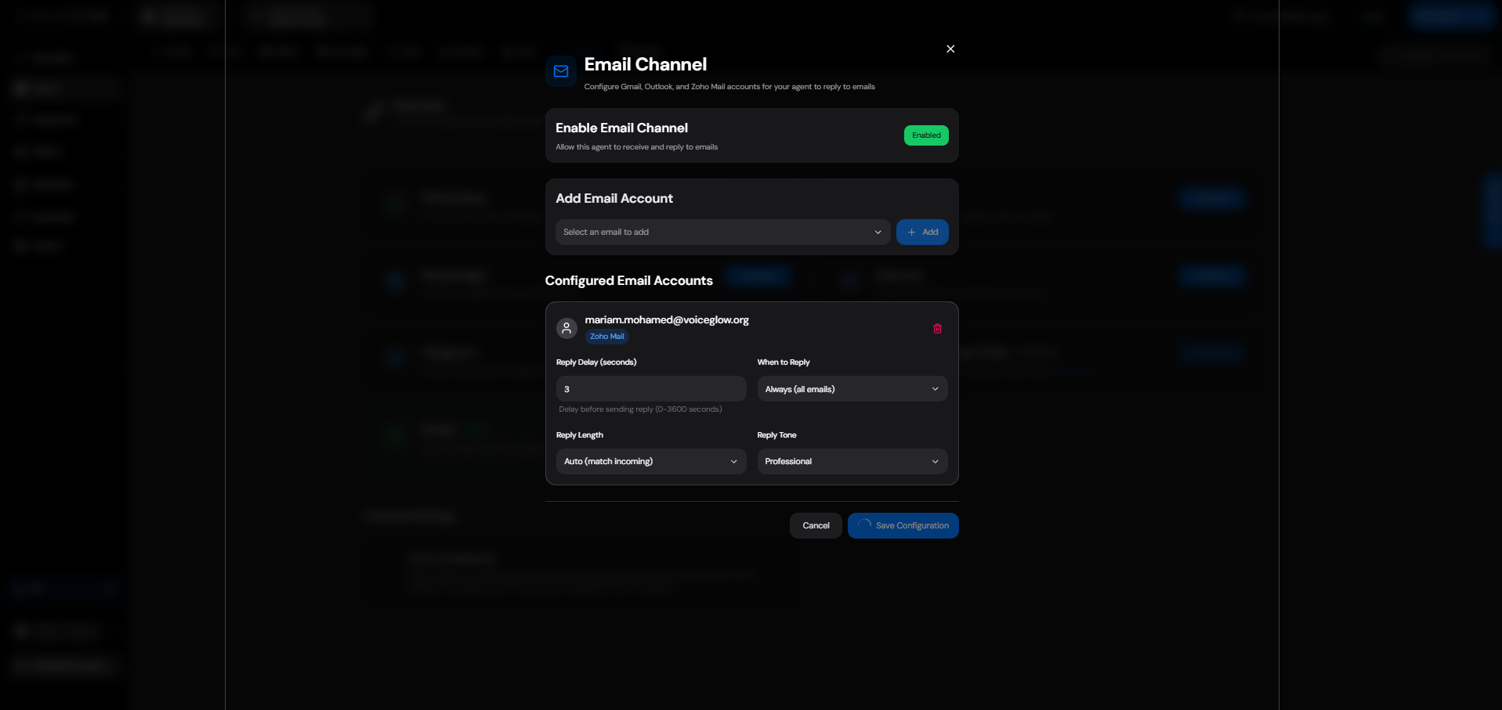Screen dimensions: 1502x710
Task: Delete the mariam.mohamed email account via trash icon
Action: [x=937, y=329]
